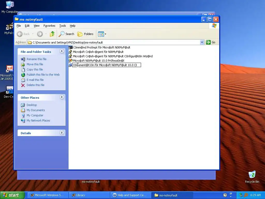Viewport: 265px width, 199px height.
Task: Switch to Help and Support Center taskbar button
Action: pyautogui.click(x=131, y=195)
